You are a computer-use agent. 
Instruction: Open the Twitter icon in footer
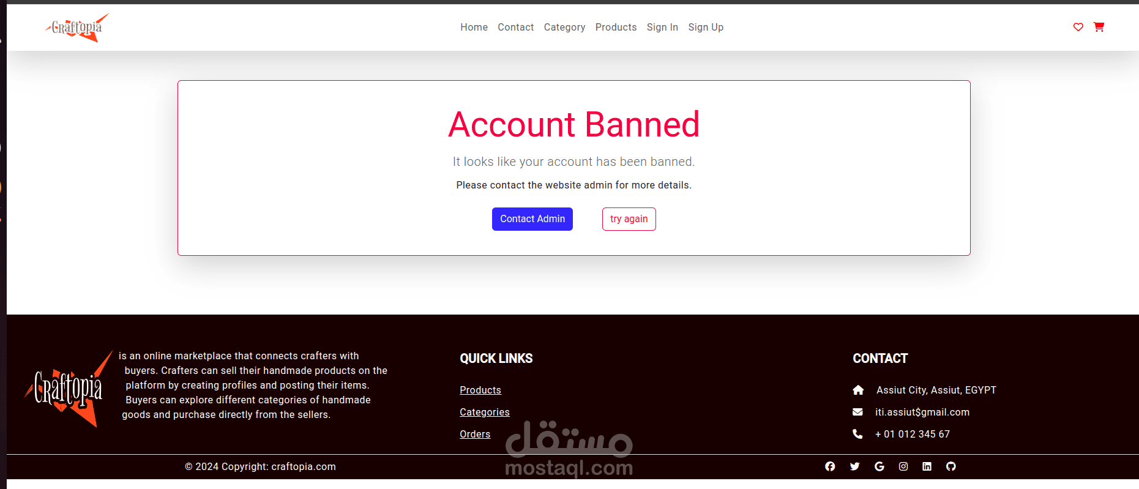[x=854, y=466]
